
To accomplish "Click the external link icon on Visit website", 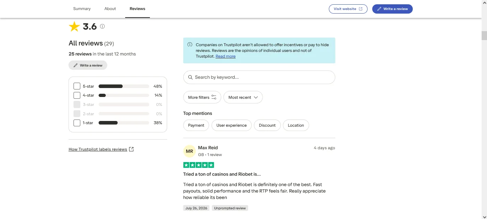I will pos(361,9).
